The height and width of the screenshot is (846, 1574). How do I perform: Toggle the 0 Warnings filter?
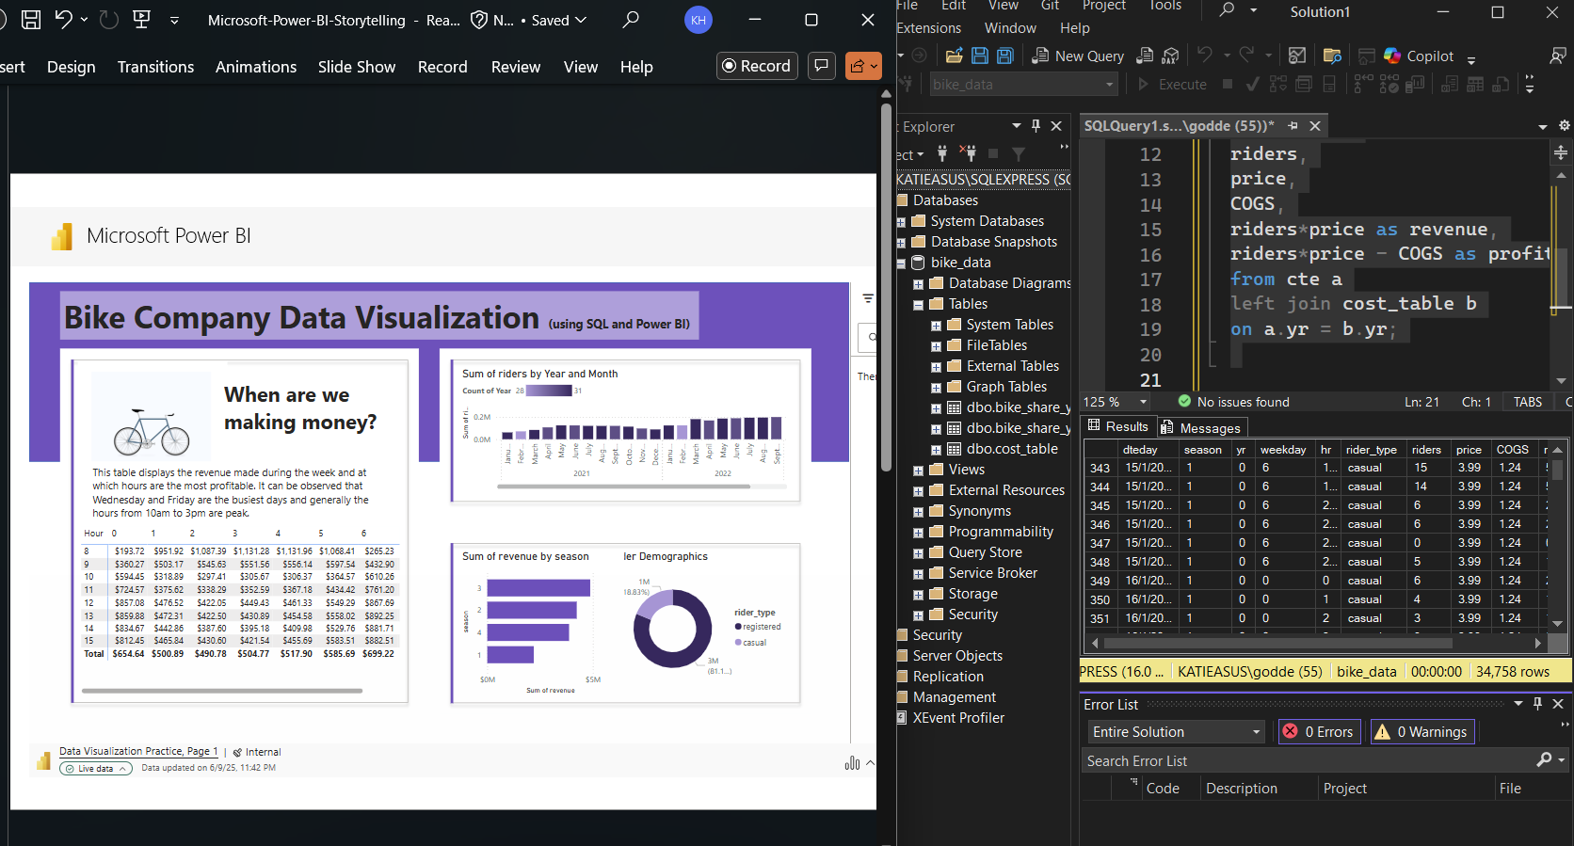(x=1421, y=731)
